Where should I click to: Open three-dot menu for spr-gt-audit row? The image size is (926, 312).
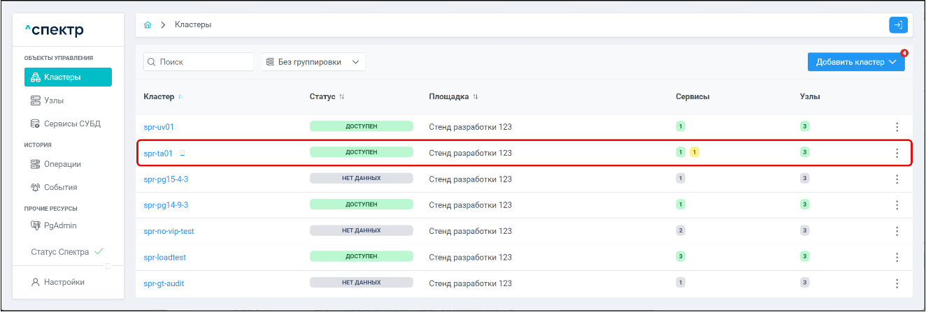tap(897, 283)
